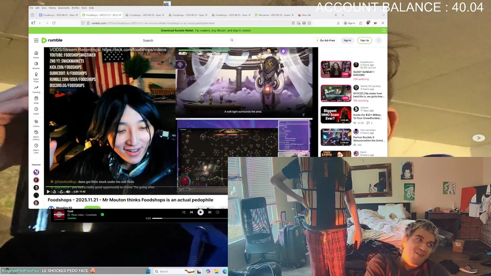The image size is (491, 276).
Task: Close the active Foodshops 2025.11.21 tab
Action: click(120, 15)
